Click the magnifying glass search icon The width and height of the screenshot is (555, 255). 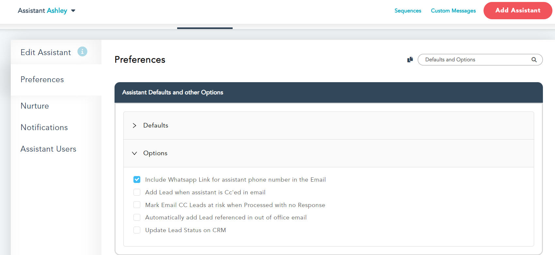click(534, 60)
